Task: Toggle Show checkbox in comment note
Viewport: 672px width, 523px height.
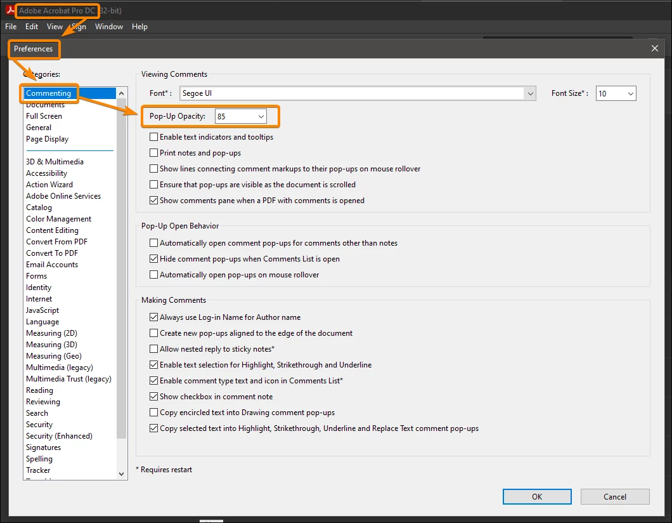Action: pyautogui.click(x=153, y=397)
